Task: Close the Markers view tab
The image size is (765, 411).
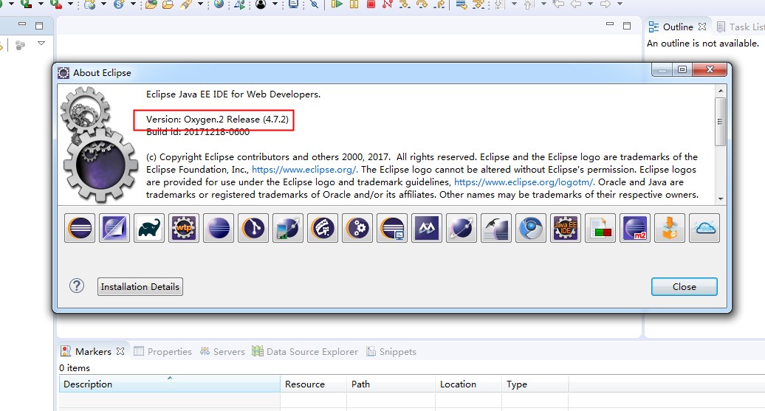Action: 120,351
